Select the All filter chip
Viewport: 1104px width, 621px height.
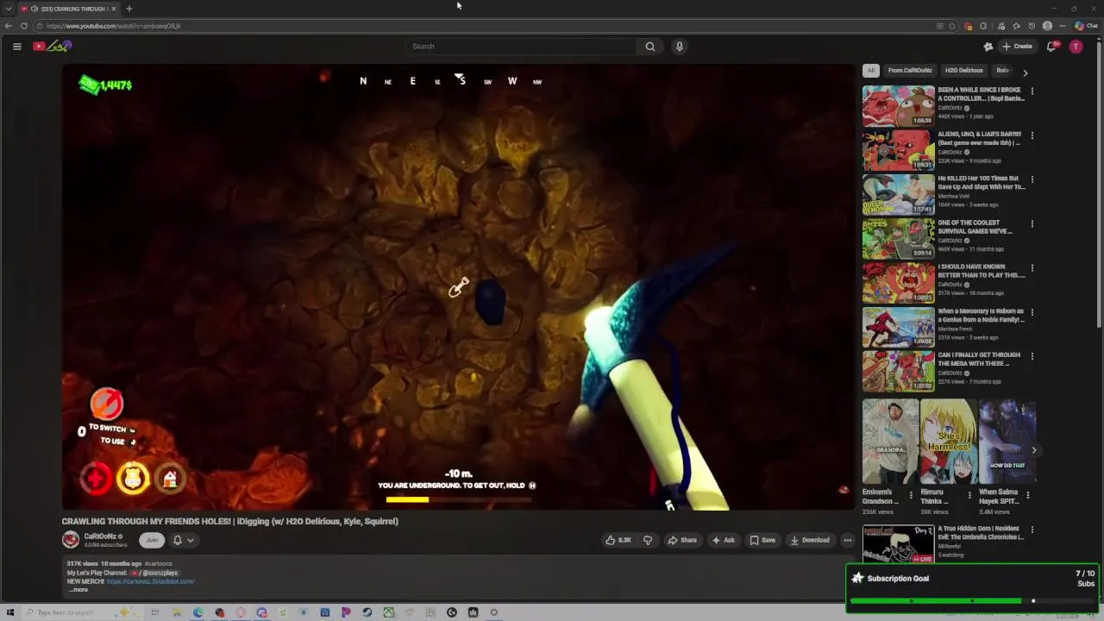tap(871, 71)
